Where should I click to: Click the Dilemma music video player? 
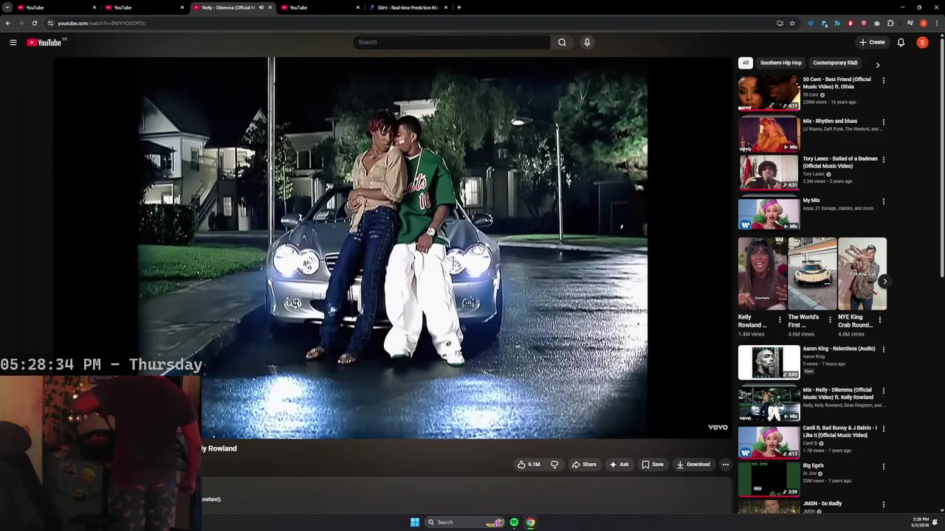[392, 248]
